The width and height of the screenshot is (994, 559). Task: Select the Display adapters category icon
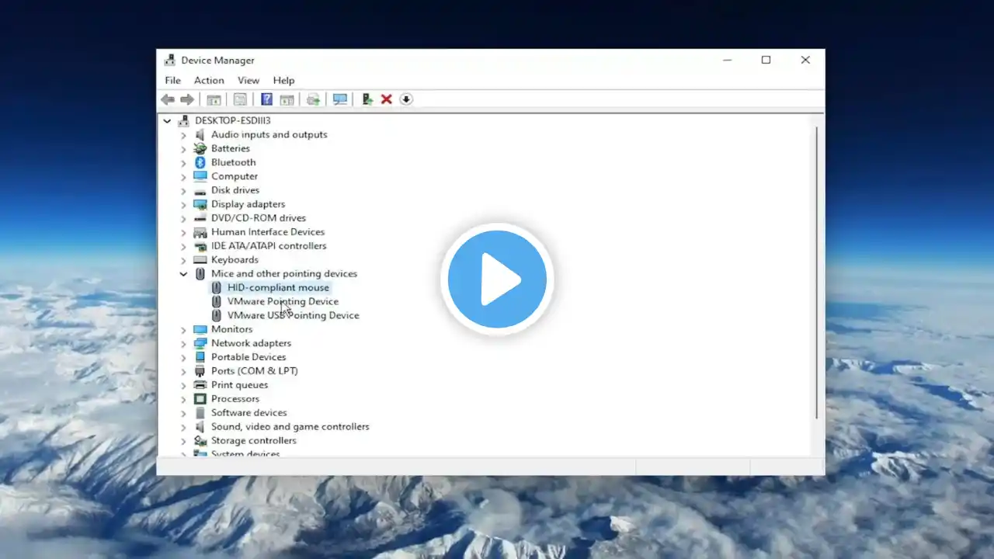click(x=200, y=204)
